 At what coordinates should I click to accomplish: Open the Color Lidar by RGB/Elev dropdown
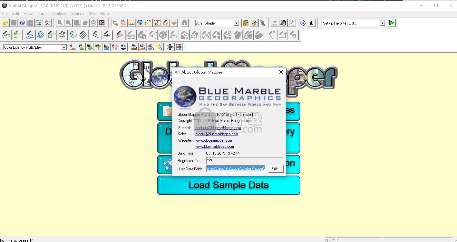click(x=35, y=47)
